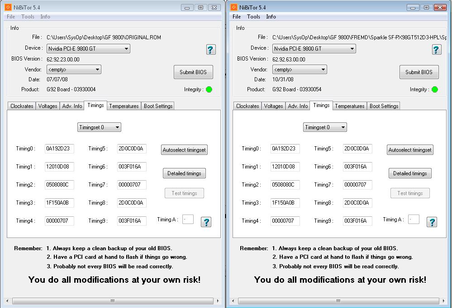The width and height of the screenshot is (452, 308).
Task: Click file path ORIGINAL.ROM in left window
Action: point(104,37)
